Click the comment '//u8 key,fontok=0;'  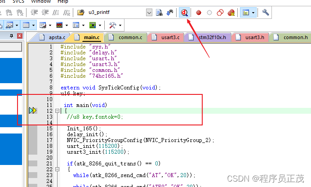[95, 117]
